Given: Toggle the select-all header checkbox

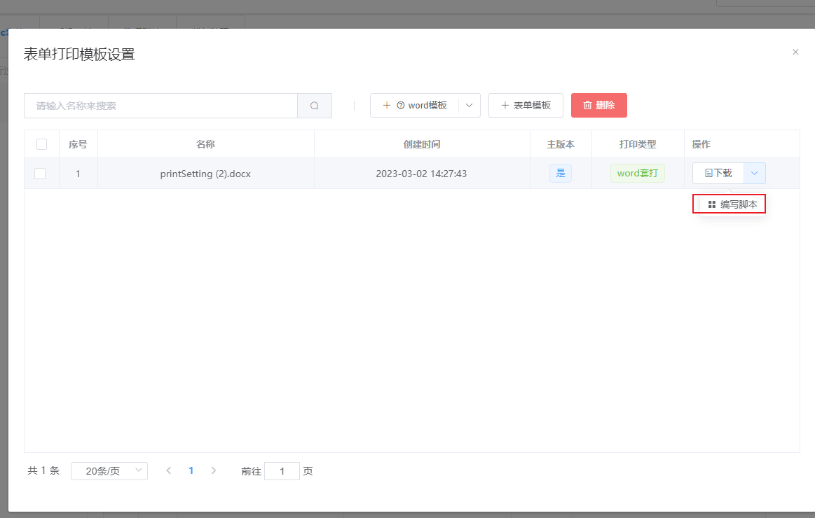Looking at the screenshot, I should tap(41, 144).
